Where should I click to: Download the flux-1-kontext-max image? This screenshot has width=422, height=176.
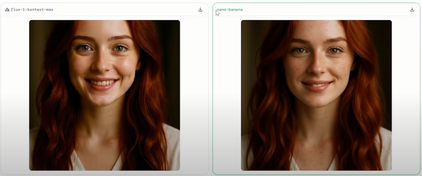[x=200, y=9]
